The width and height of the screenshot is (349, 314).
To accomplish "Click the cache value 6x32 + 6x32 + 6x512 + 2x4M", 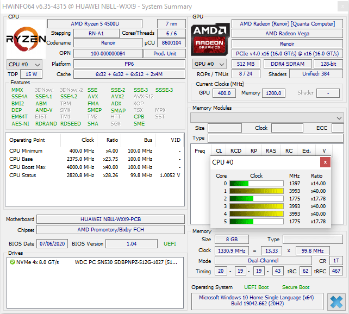I will click(x=129, y=74).
